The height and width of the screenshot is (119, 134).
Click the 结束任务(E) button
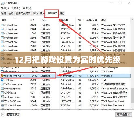tap(124, 114)
